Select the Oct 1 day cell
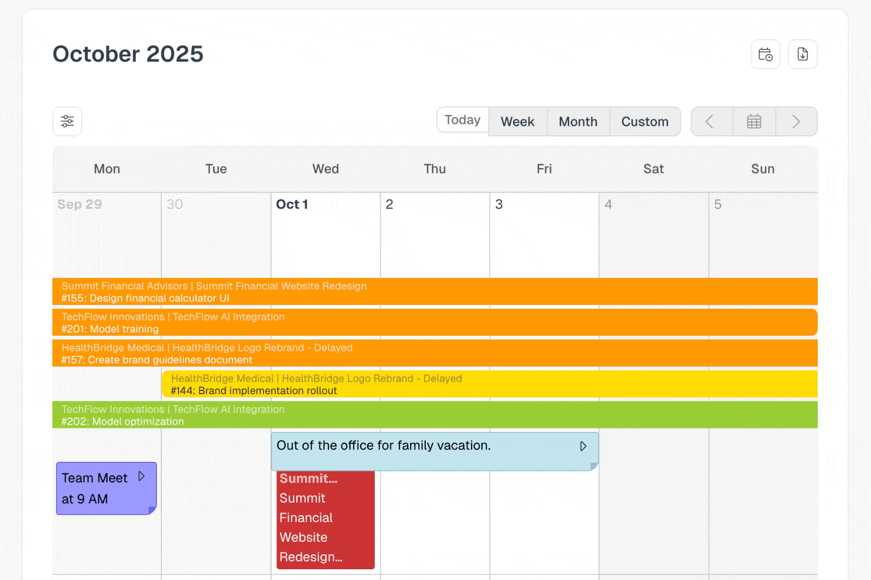Screen dimensions: 871x580 325,236
